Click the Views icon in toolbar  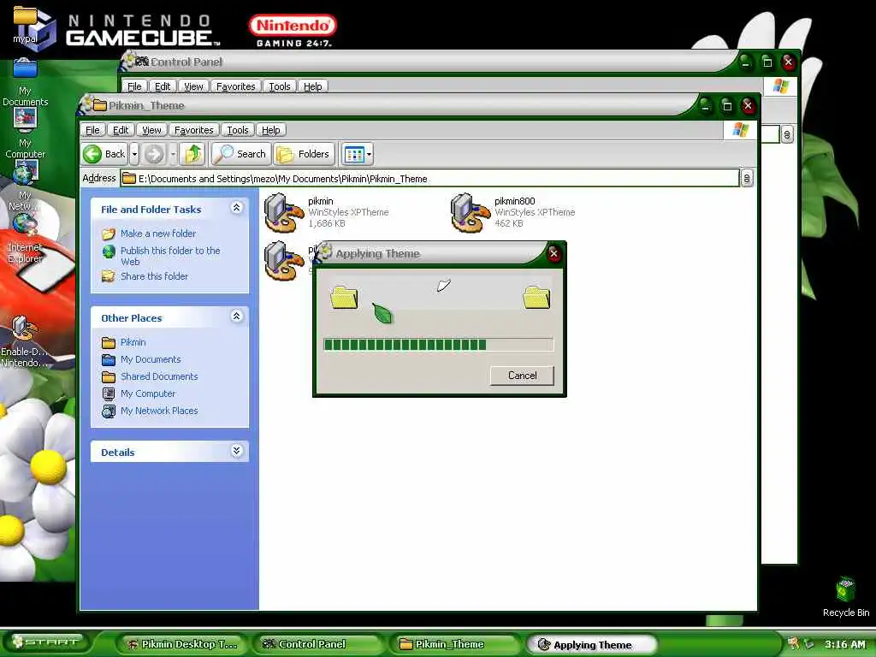(354, 154)
